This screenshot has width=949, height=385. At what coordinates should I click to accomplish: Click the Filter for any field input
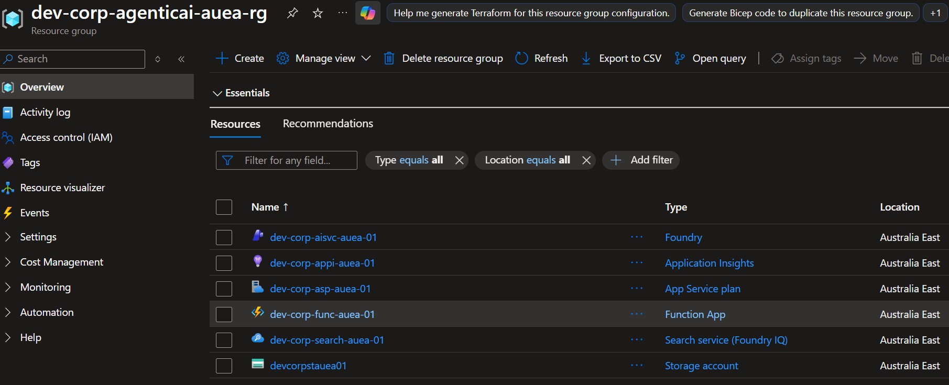click(287, 160)
